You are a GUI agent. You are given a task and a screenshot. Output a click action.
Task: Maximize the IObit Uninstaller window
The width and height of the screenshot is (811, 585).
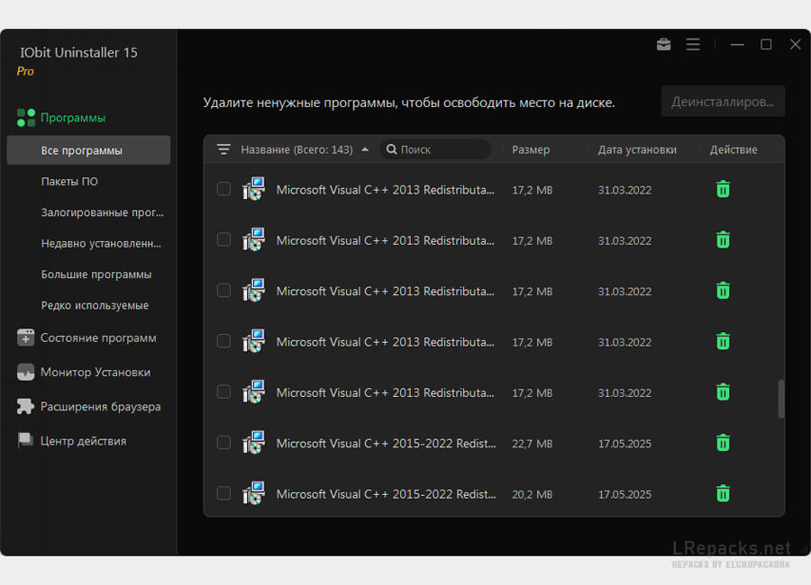pos(766,44)
